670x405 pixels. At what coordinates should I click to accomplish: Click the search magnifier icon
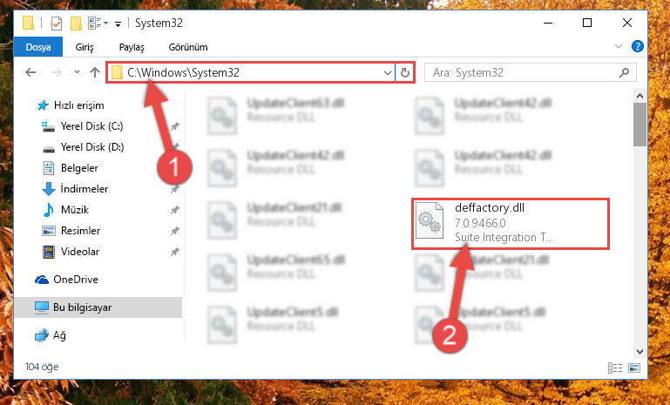[x=624, y=72]
